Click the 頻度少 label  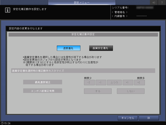[88, 78]
